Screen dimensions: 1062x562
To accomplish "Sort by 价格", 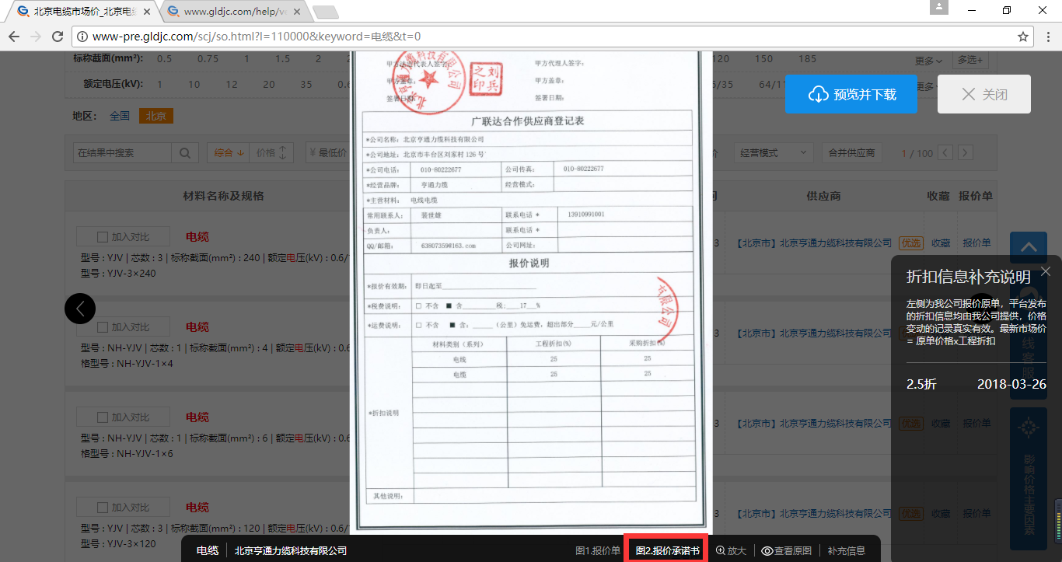I will 272,153.
